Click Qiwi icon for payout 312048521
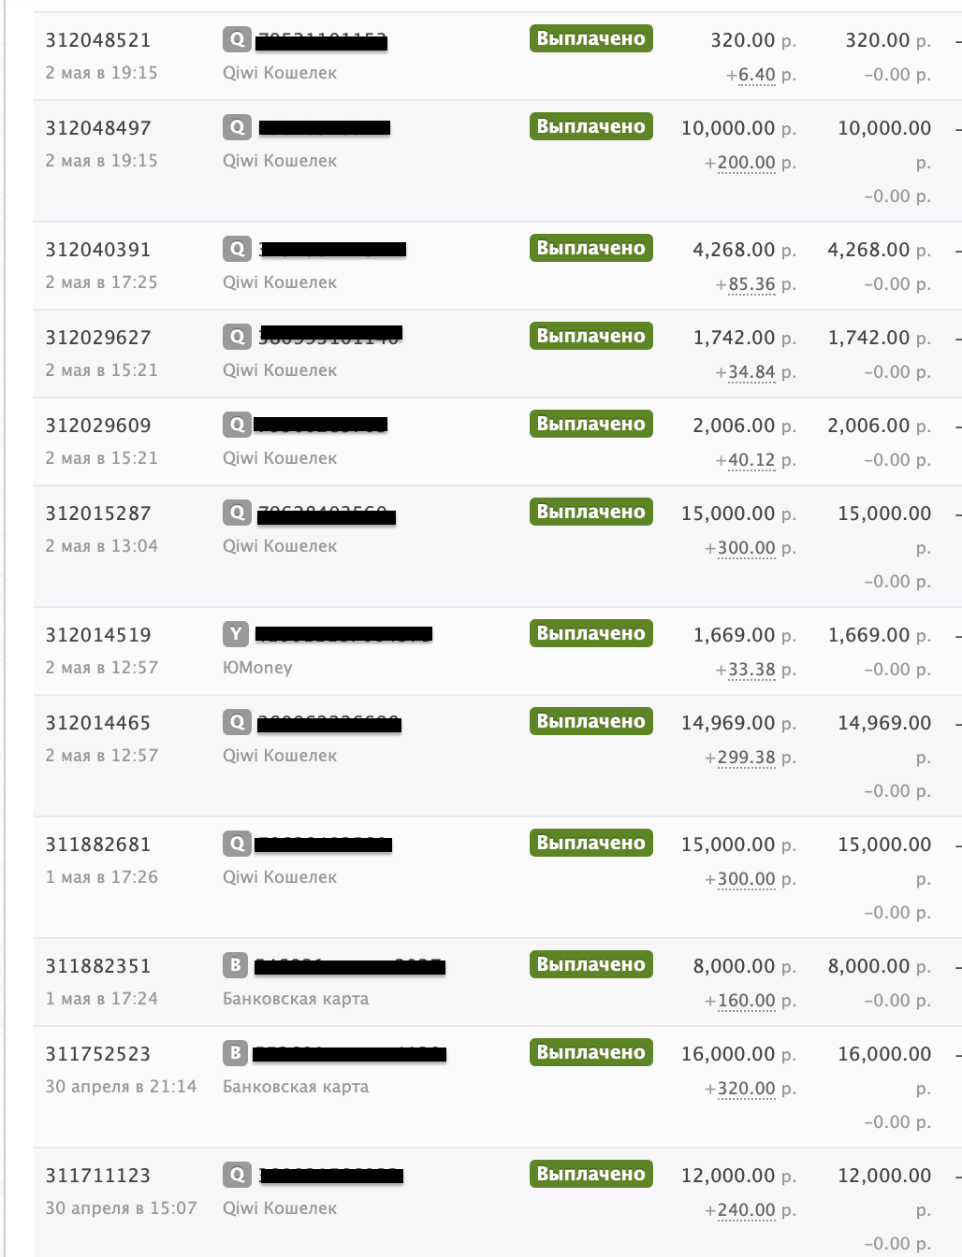This screenshot has height=1257, width=962. [x=237, y=39]
